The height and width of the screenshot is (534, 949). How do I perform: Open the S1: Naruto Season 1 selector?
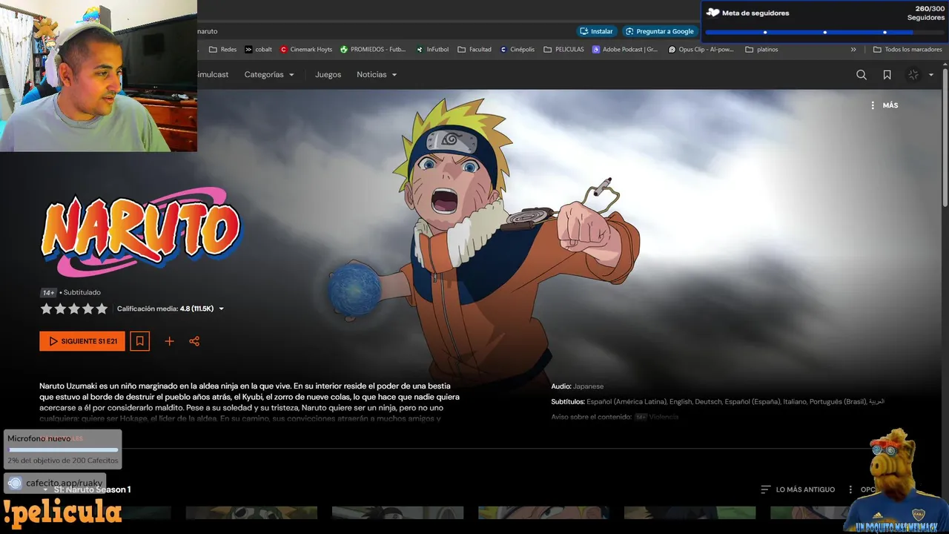coord(87,489)
